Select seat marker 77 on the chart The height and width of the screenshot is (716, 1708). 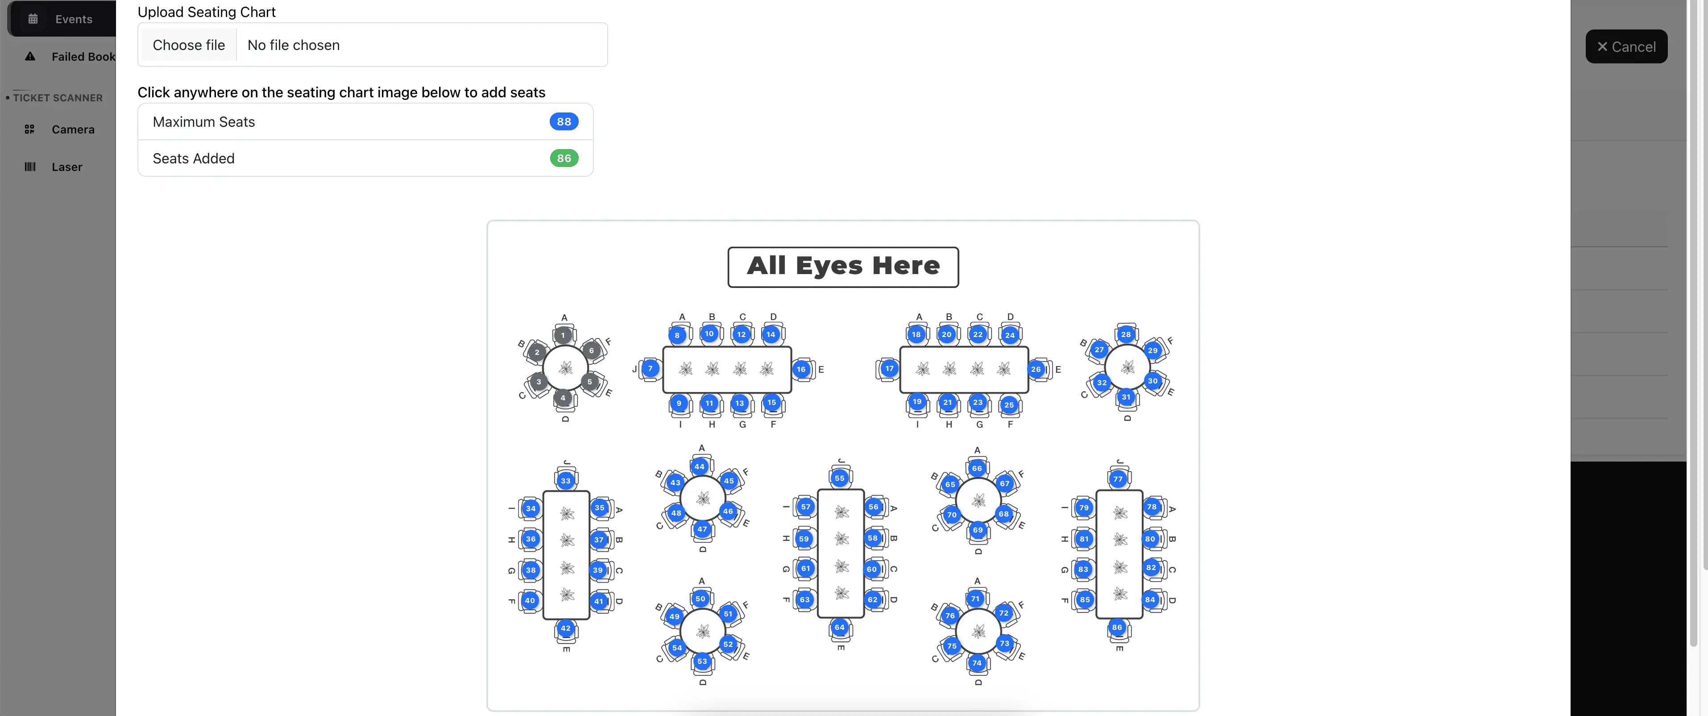[x=1118, y=479]
